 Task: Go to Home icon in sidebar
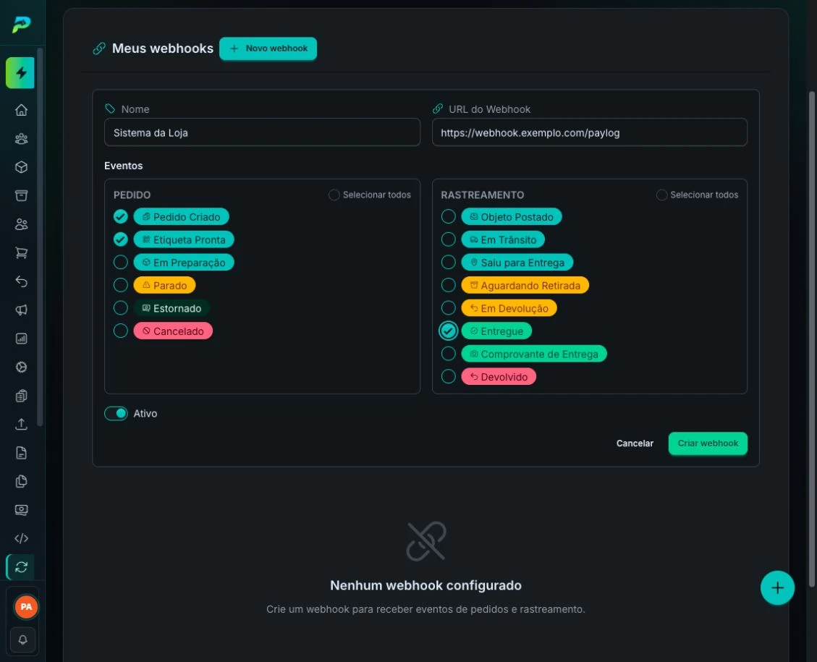[x=22, y=110]
